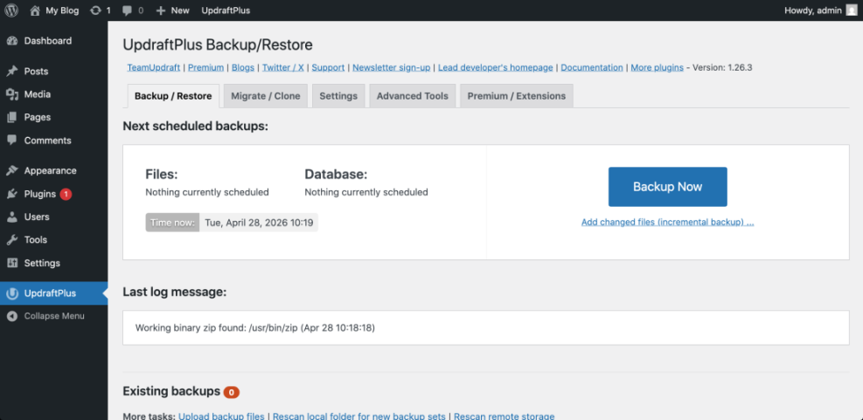Click the Pages icon in sidebar
Image resolution: width=863 pixels, height=420 pixels.
click(12, 118)
